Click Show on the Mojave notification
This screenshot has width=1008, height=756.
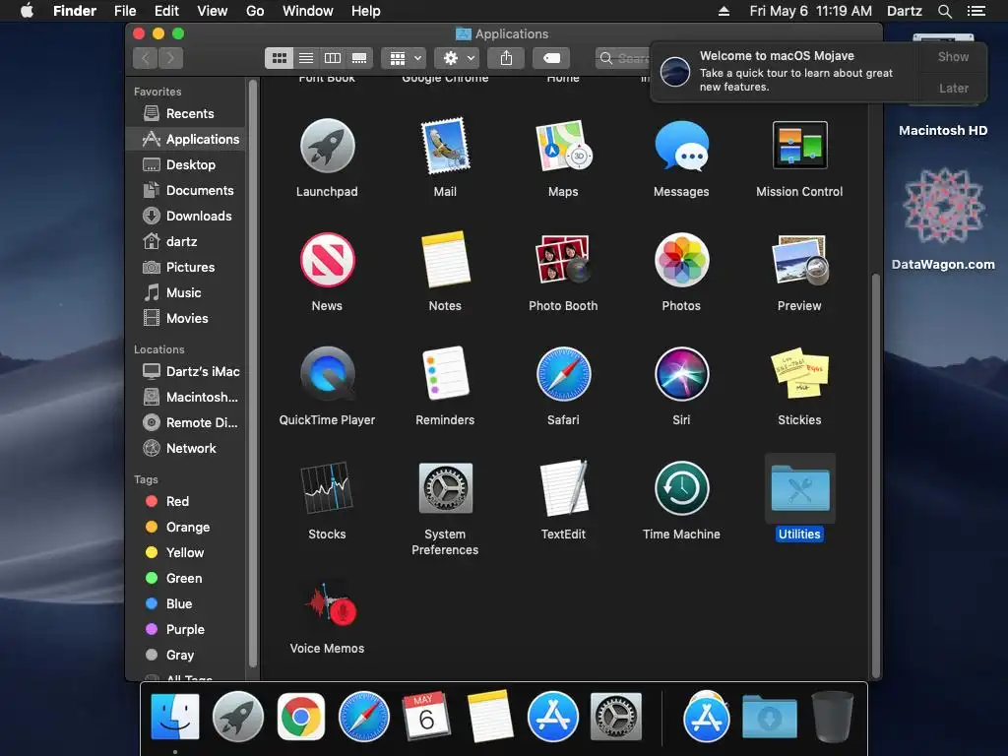click(953, 56)
